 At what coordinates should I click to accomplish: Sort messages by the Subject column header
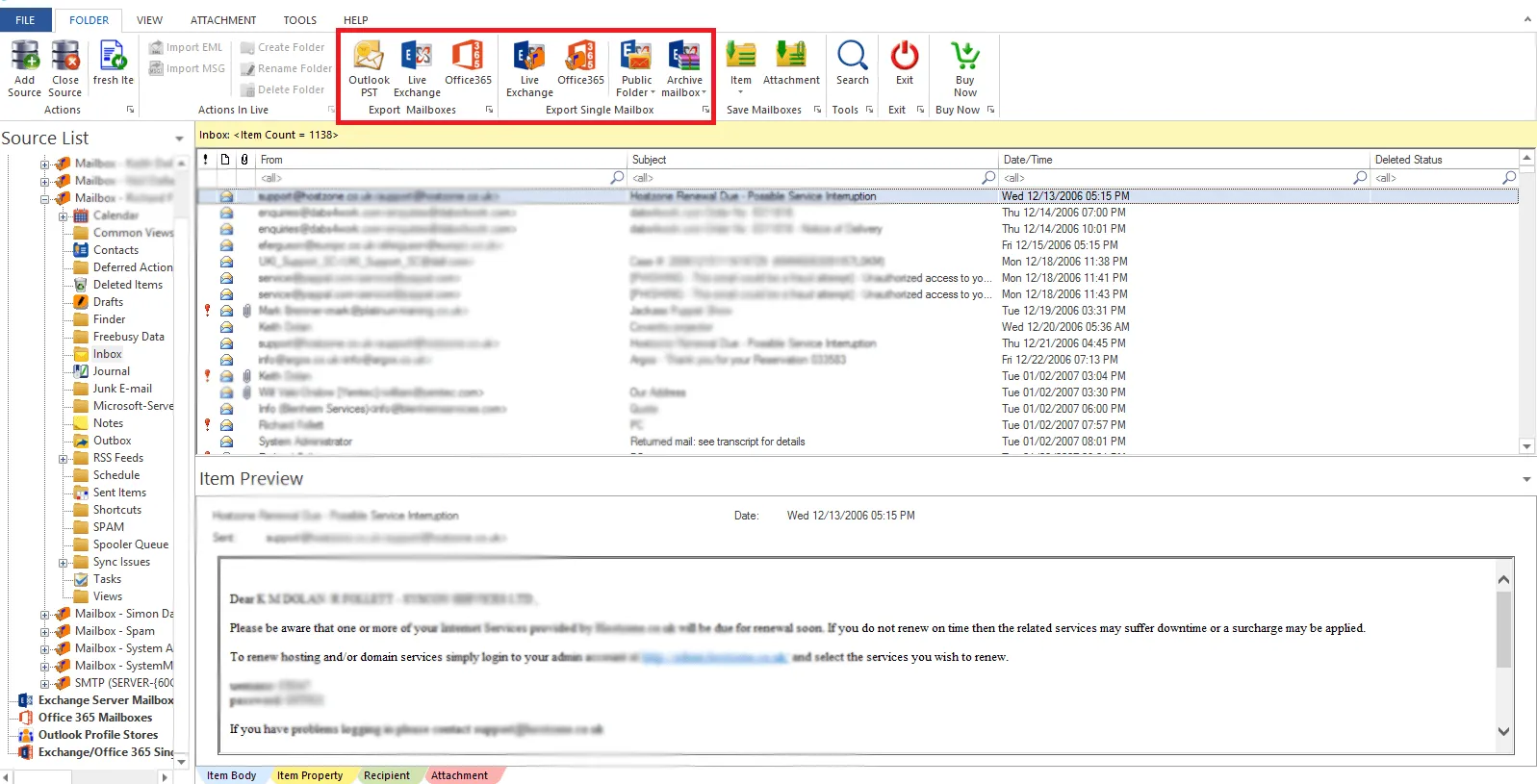812,160
